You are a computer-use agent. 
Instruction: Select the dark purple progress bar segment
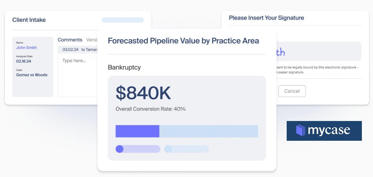coord(137,131)
